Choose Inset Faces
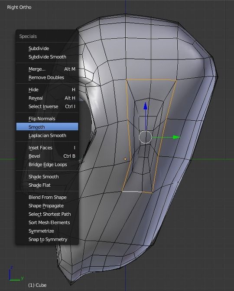This screenshot has height=291, width=234. point(47,148)
